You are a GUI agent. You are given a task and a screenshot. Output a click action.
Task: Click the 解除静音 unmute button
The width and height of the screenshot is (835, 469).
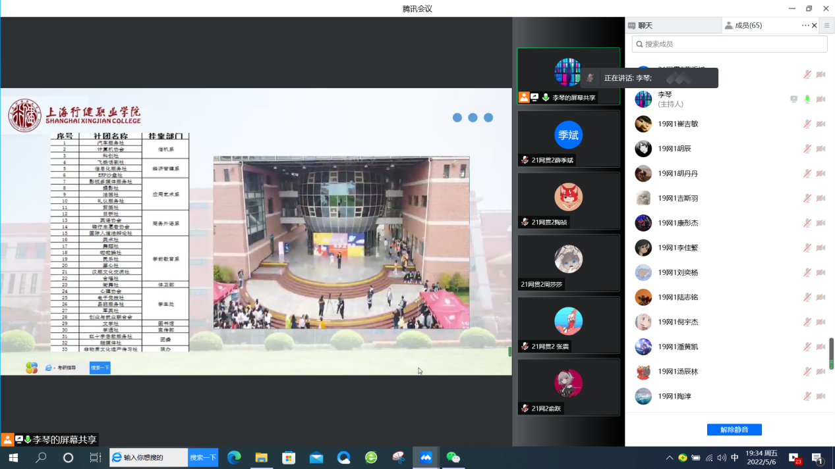734,430
